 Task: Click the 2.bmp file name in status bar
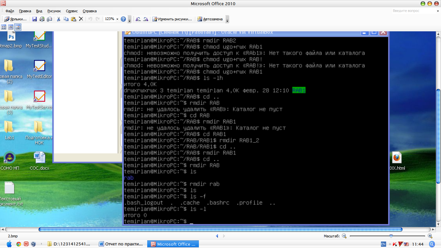click(13, 236)
